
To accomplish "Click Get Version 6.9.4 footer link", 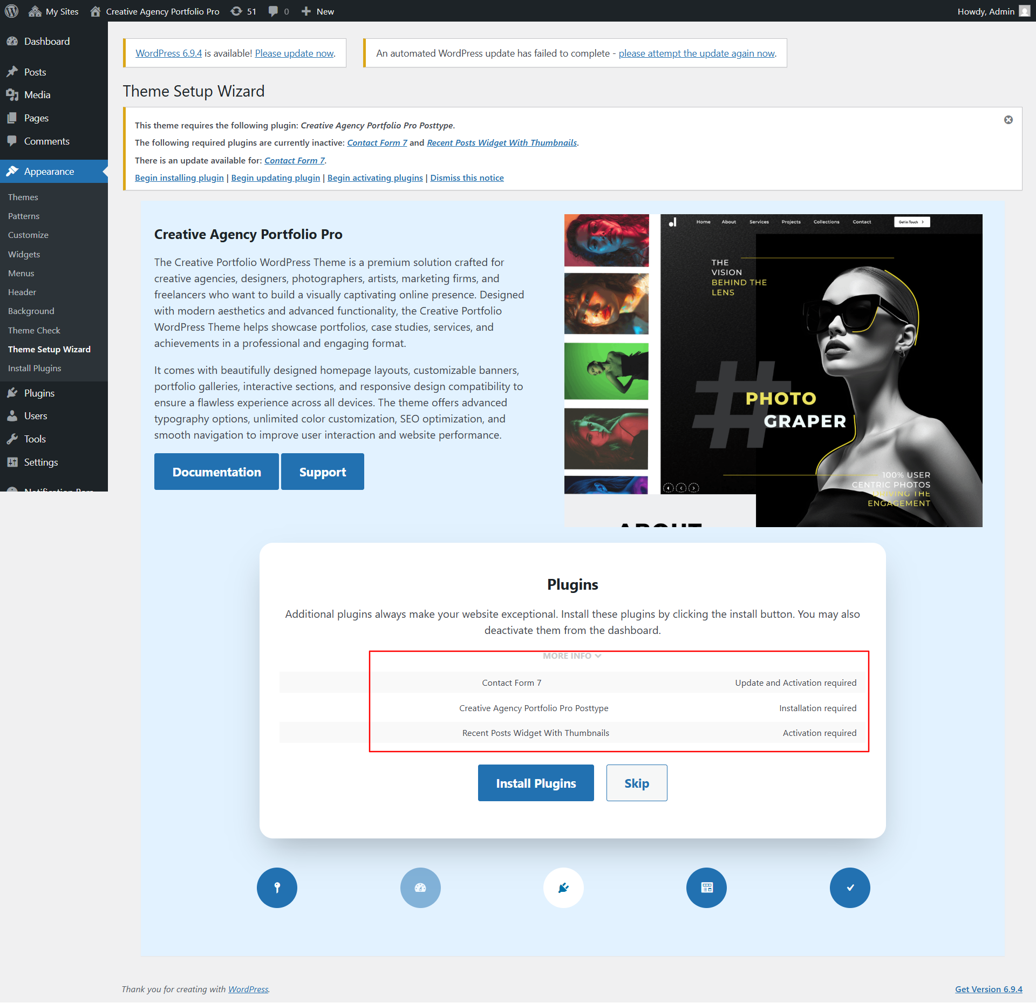I will pyautogui.click(x=989, y=990).
